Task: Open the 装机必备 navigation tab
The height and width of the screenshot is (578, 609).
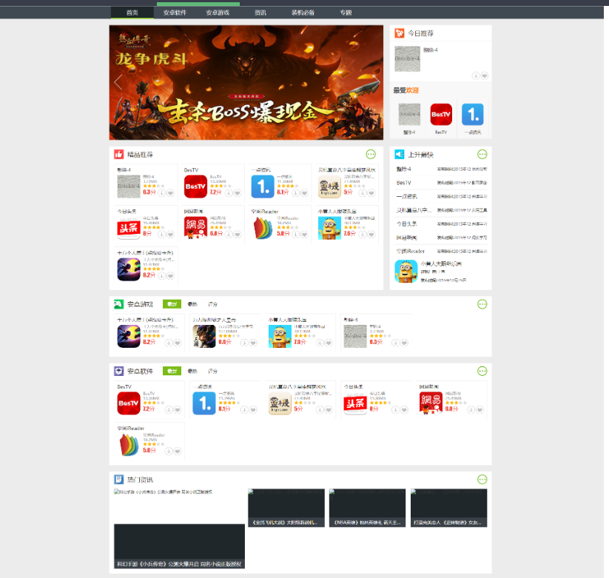Action: pyautogui.click(x=303, y=13)
